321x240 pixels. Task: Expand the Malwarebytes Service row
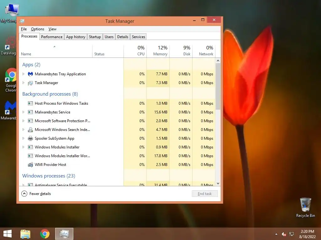(x=23, y=112)
